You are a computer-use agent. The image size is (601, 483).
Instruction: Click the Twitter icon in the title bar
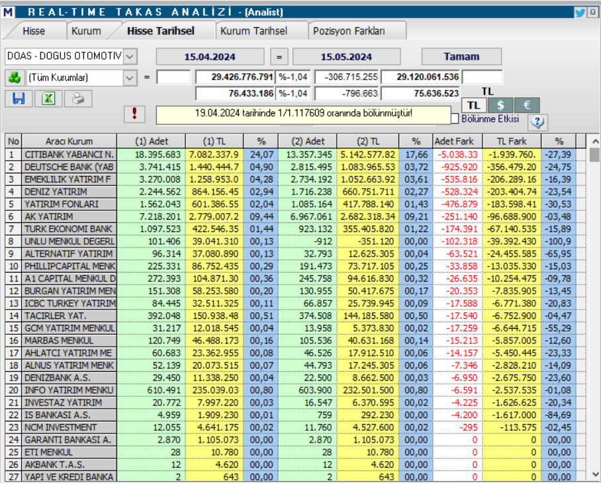coord(581,11)
